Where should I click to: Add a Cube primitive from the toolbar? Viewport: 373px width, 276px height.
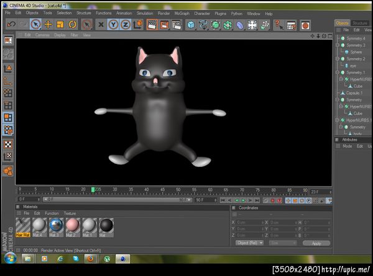191,25
